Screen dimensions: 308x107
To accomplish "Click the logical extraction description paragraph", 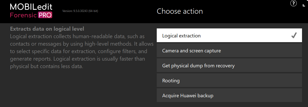I will coord(82,51).
